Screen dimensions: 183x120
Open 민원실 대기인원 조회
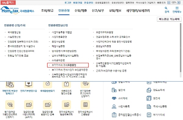[18, 56]
